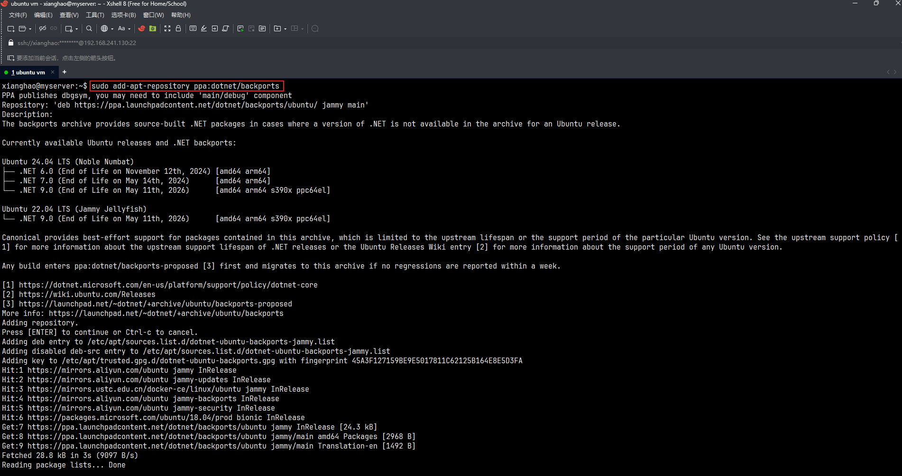902x476 pixels.
Task: Click the Aa font icon
Action: click(121, 28)
